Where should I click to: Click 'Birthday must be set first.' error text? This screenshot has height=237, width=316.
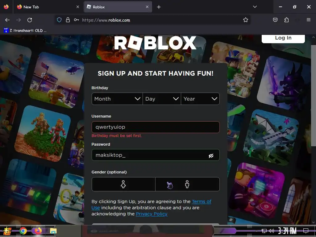tap(117, 136)
